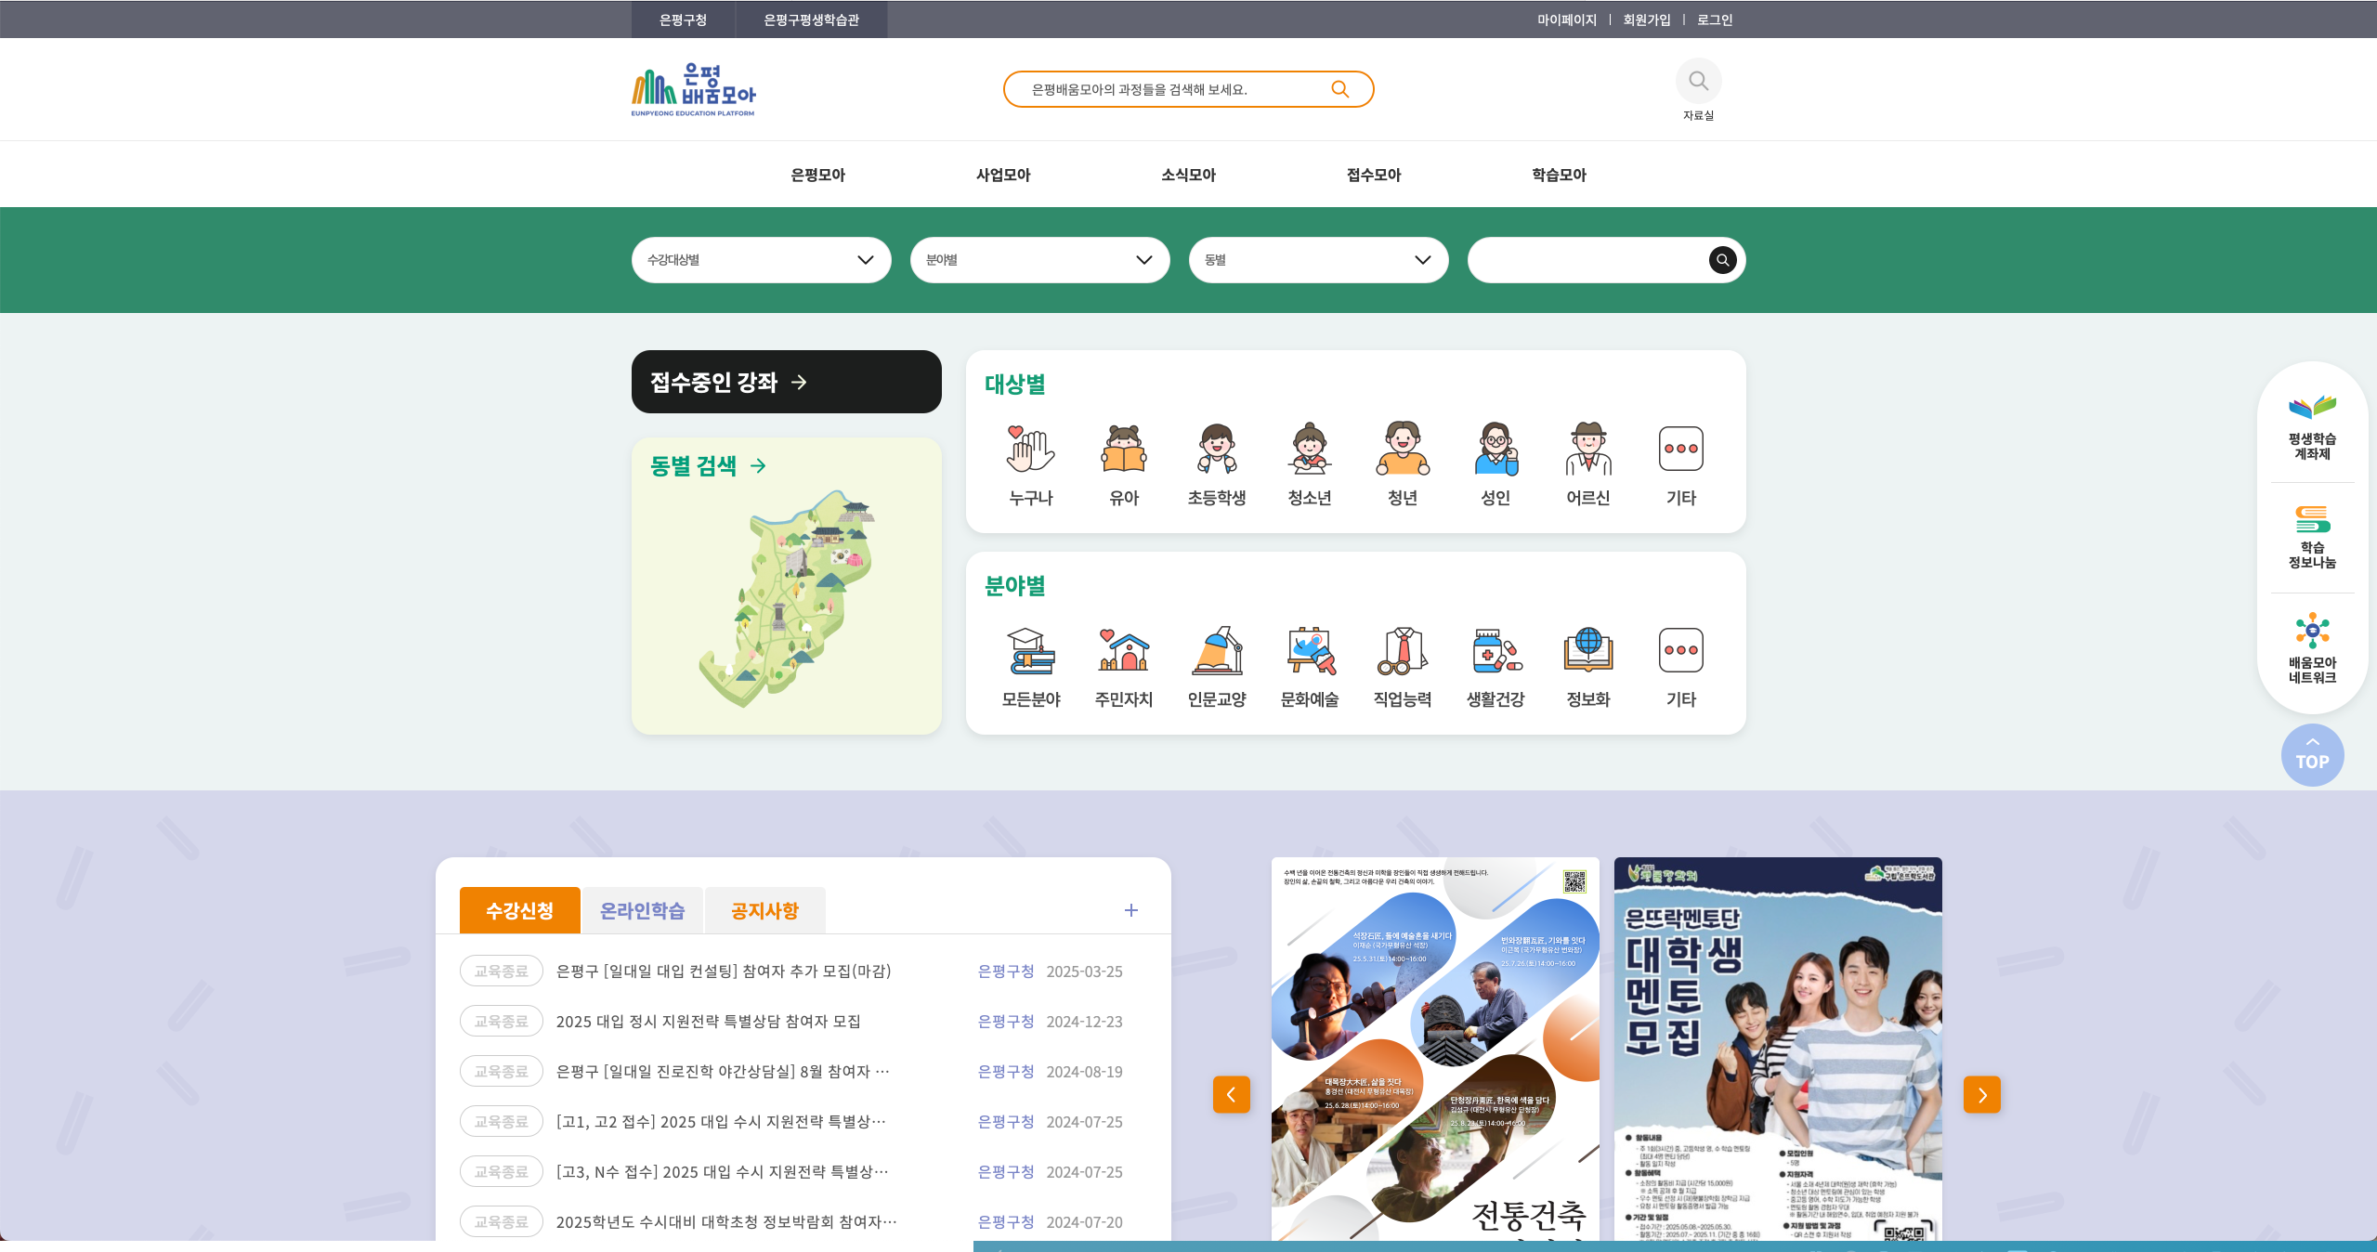Screen dimensions: 2377x1252
Task: Click the 은평배움모아 logo
Action: pos(693,90)
